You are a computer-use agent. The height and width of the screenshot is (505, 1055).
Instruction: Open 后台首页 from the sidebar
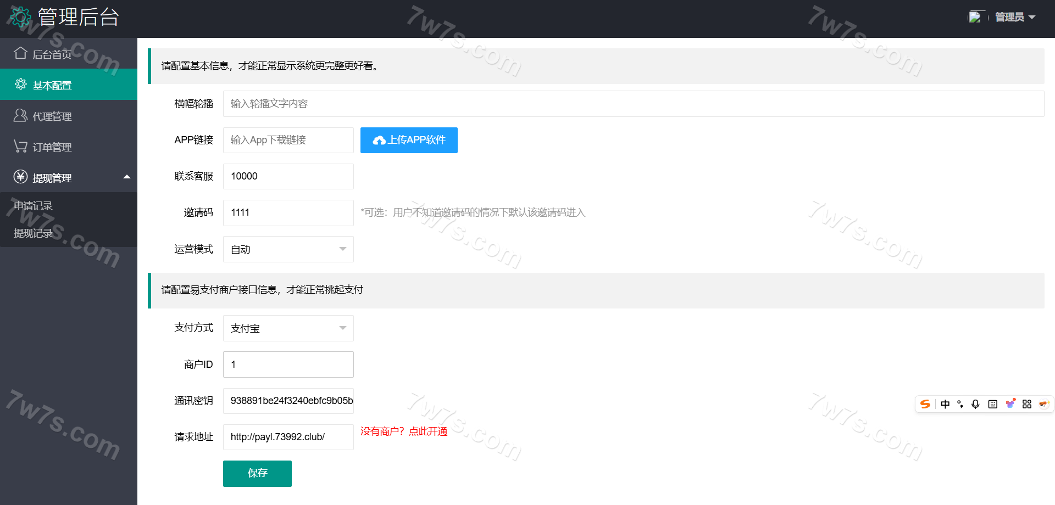(x=52, y=54)
